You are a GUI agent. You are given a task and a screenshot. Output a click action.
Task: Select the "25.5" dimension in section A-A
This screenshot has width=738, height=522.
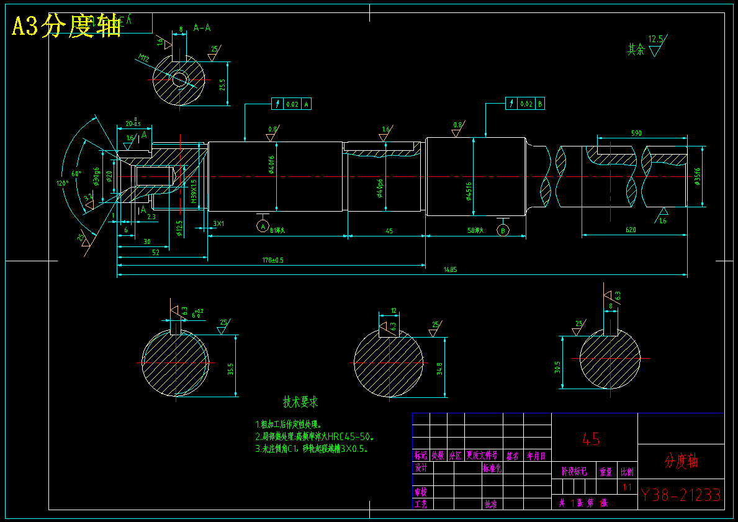(223, 85)
